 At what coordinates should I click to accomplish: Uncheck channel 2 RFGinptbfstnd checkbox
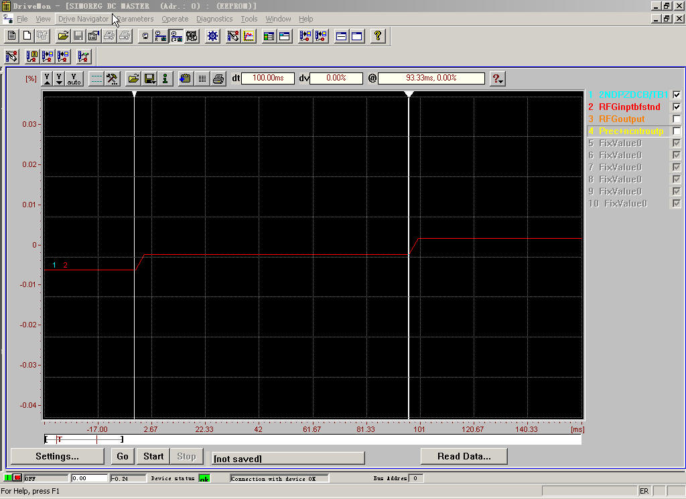(677, 107)
